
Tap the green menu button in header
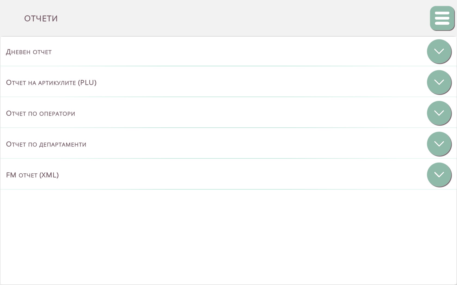[442, 18]
